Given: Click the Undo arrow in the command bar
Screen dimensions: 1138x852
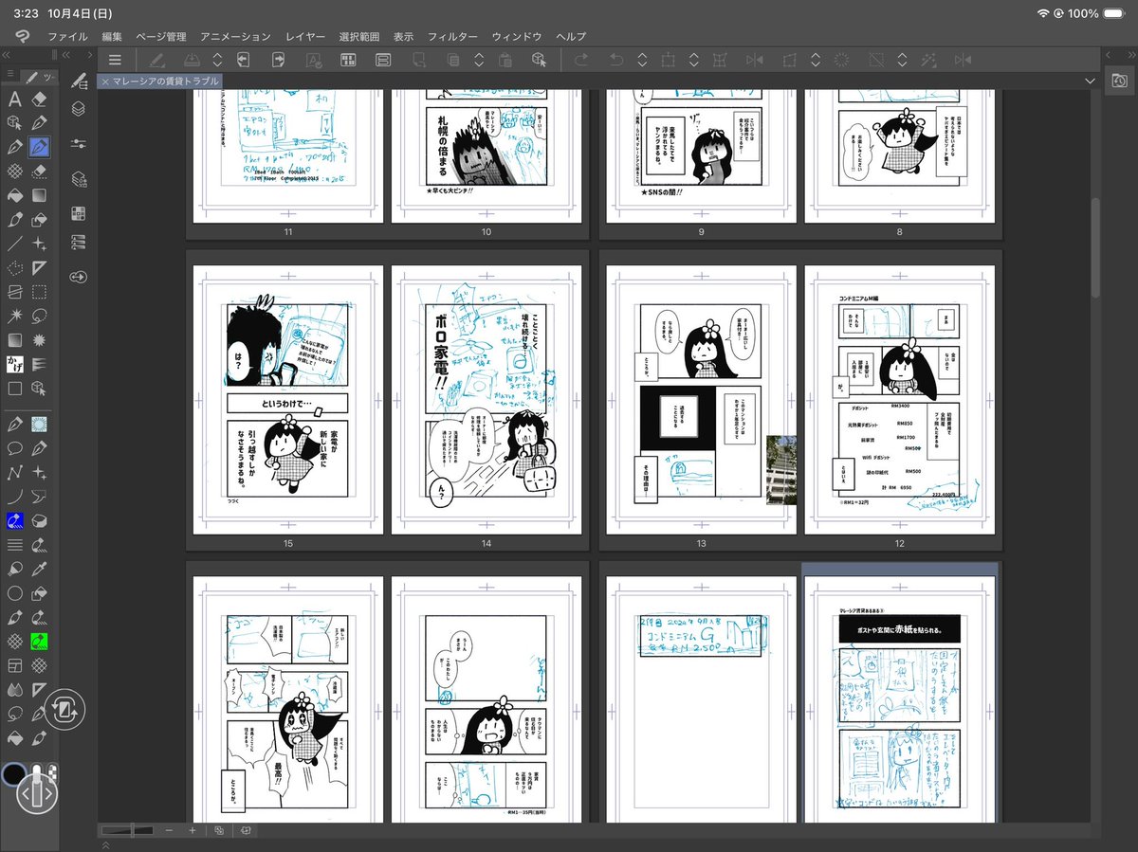Looking at the screenshot, I should click(616, 60).
